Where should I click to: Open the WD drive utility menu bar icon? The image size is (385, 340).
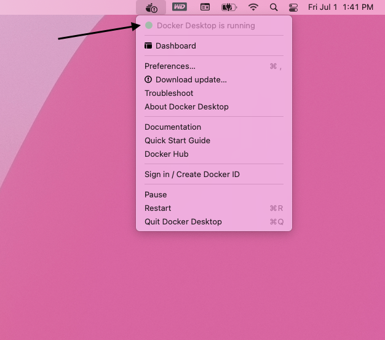point(180,7)
